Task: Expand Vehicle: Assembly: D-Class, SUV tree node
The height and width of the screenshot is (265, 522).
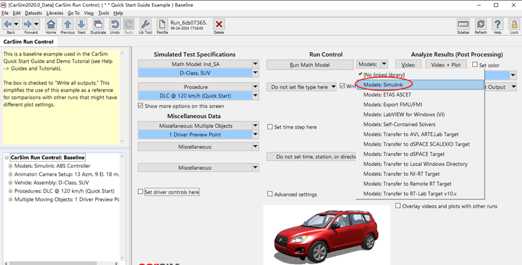Action: pos(11,183)
